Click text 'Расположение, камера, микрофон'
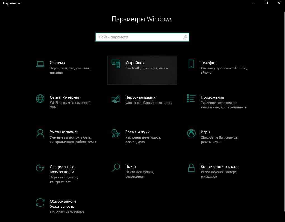 click(219, 174)
